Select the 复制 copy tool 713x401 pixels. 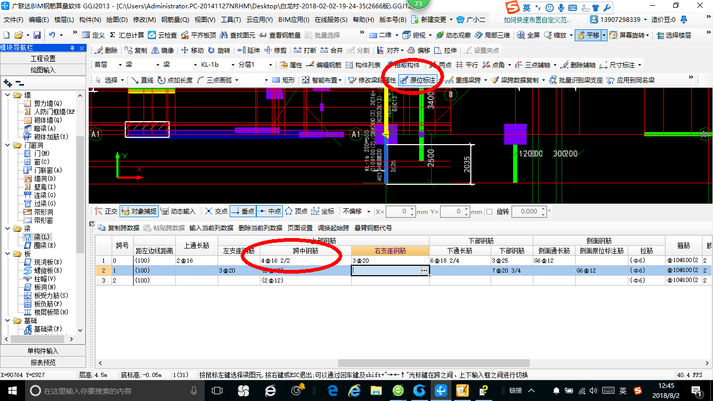tap(136, 50)
